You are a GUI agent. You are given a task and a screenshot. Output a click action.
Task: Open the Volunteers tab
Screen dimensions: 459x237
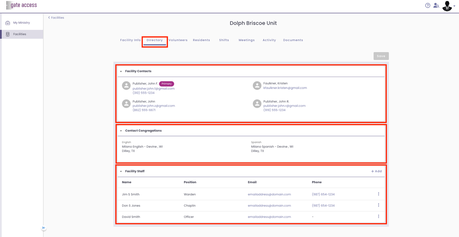click(x=178, y=40)
